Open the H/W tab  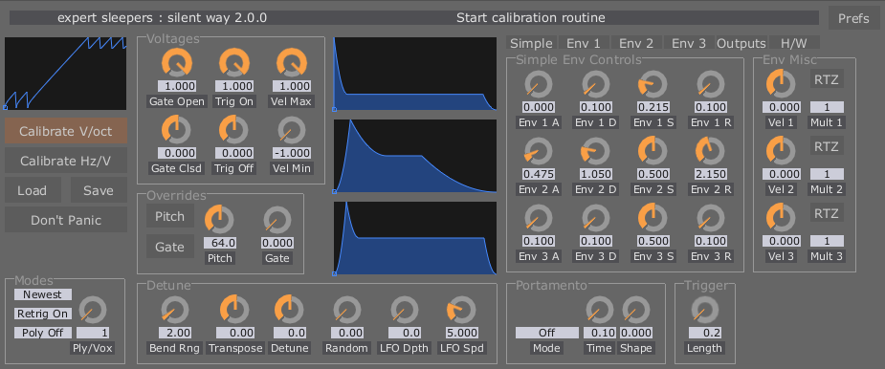coord(794,43)
